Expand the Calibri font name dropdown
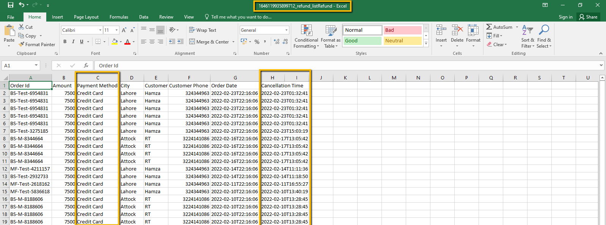The width and height of the screenshot is (606, 225). (100, 30)
